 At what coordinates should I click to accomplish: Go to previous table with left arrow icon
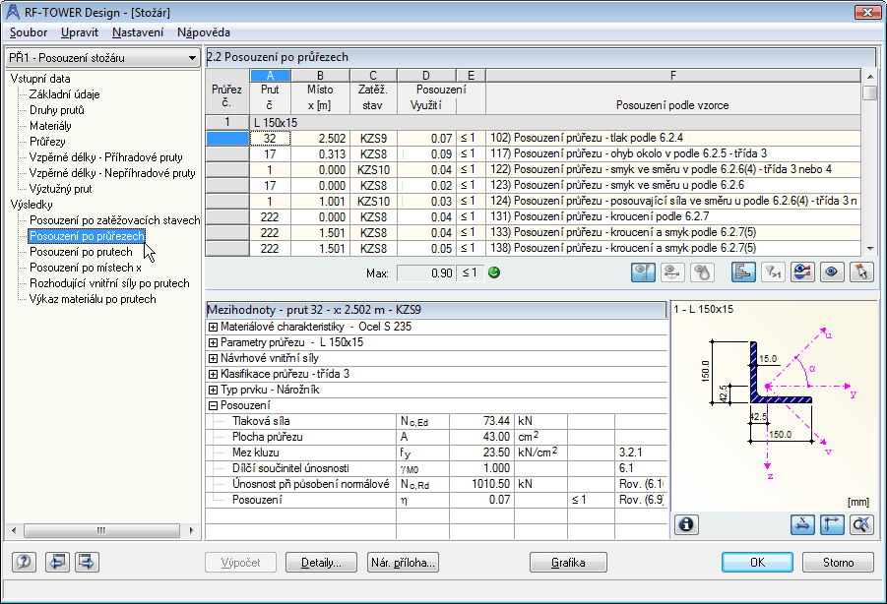(57, 562)
